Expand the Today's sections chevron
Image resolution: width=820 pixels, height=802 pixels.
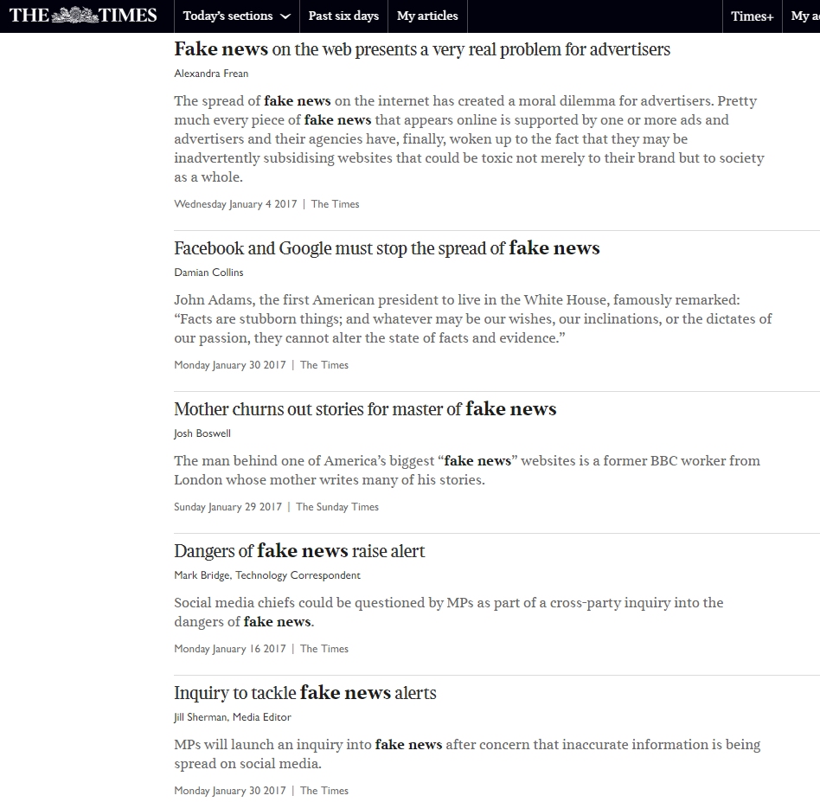click(285, 16)
